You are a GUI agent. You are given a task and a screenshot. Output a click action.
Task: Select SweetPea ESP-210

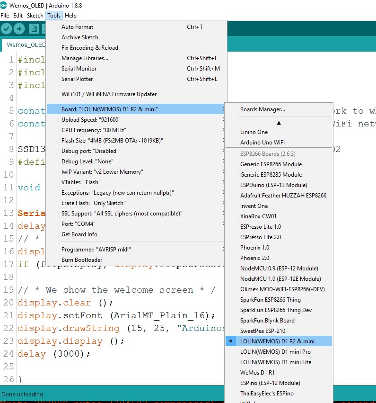[279, 331]
